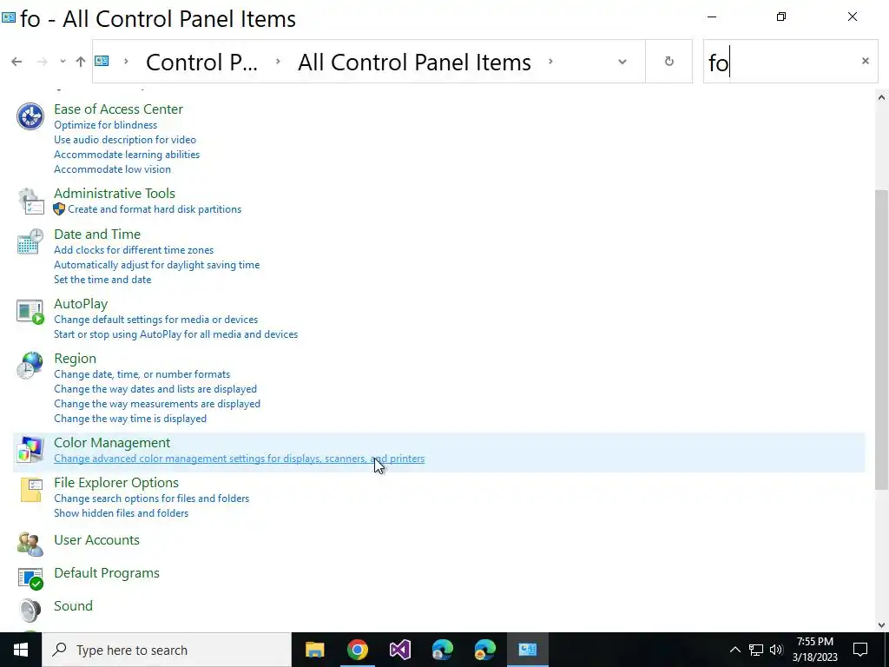Open the notification center icon

click(x=860, y=650)
